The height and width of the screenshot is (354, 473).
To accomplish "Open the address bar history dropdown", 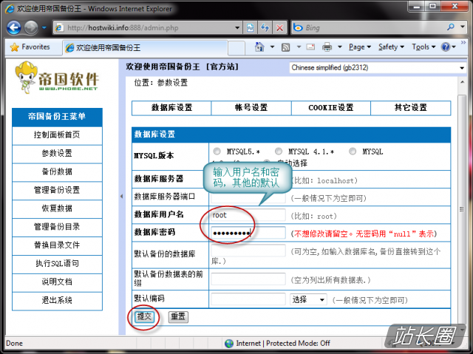I will (x=237, y=28).
